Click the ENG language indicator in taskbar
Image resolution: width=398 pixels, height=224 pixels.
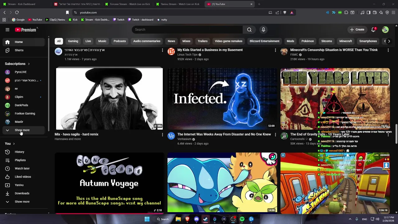(364, 219)
